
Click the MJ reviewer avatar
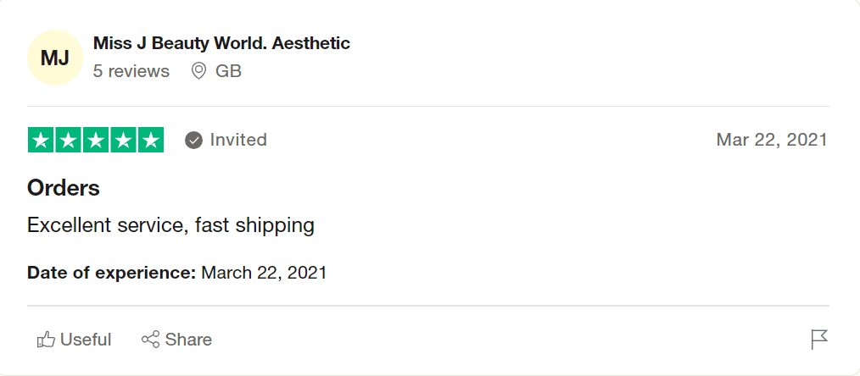55,58
